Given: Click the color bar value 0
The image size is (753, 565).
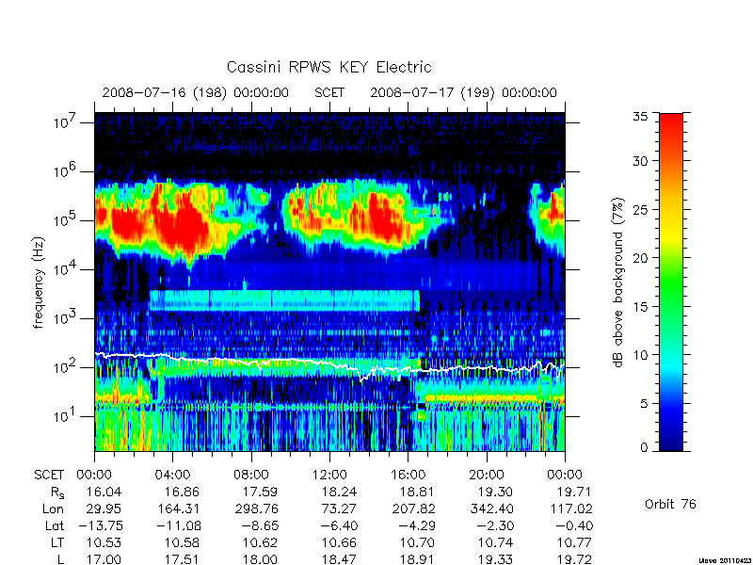Looking at the screenshot, I should tap(644, 448).
